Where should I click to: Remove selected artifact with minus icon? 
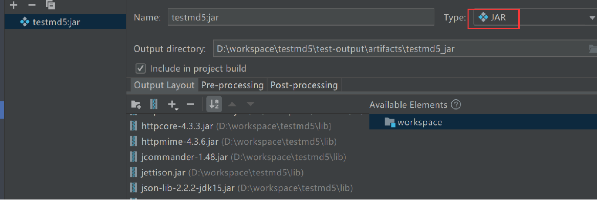(x=32, y=5)
